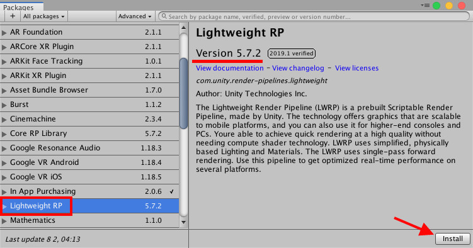473x248 pixels.
Task: Click the 2019.1 verified badge
Action: (292, 54)
